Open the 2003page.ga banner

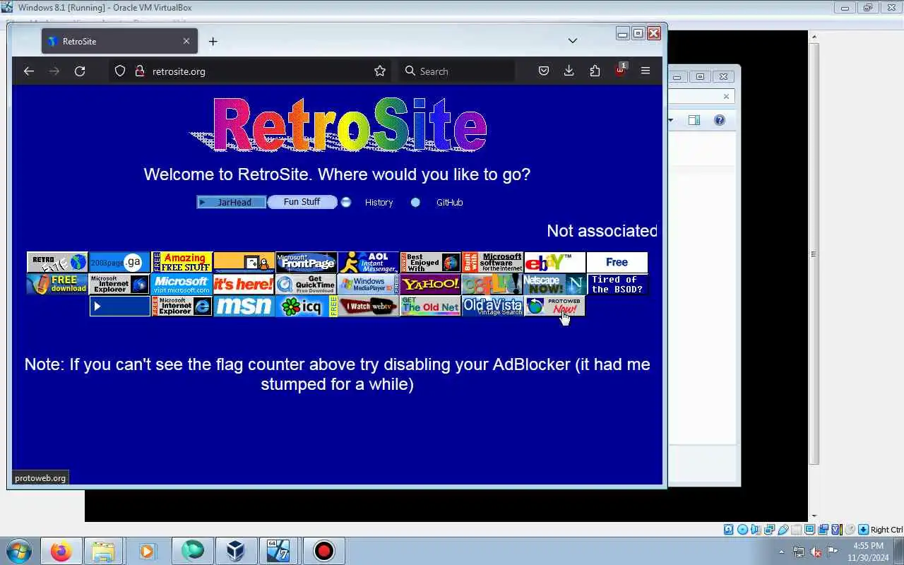[119, 262]
